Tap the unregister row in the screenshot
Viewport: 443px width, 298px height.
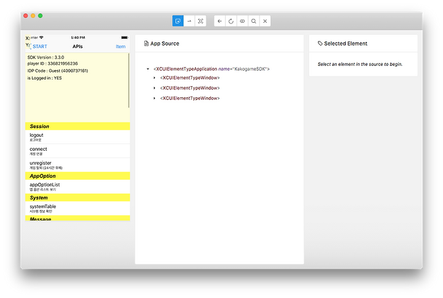pyautogui.click(x=78, y=165)
